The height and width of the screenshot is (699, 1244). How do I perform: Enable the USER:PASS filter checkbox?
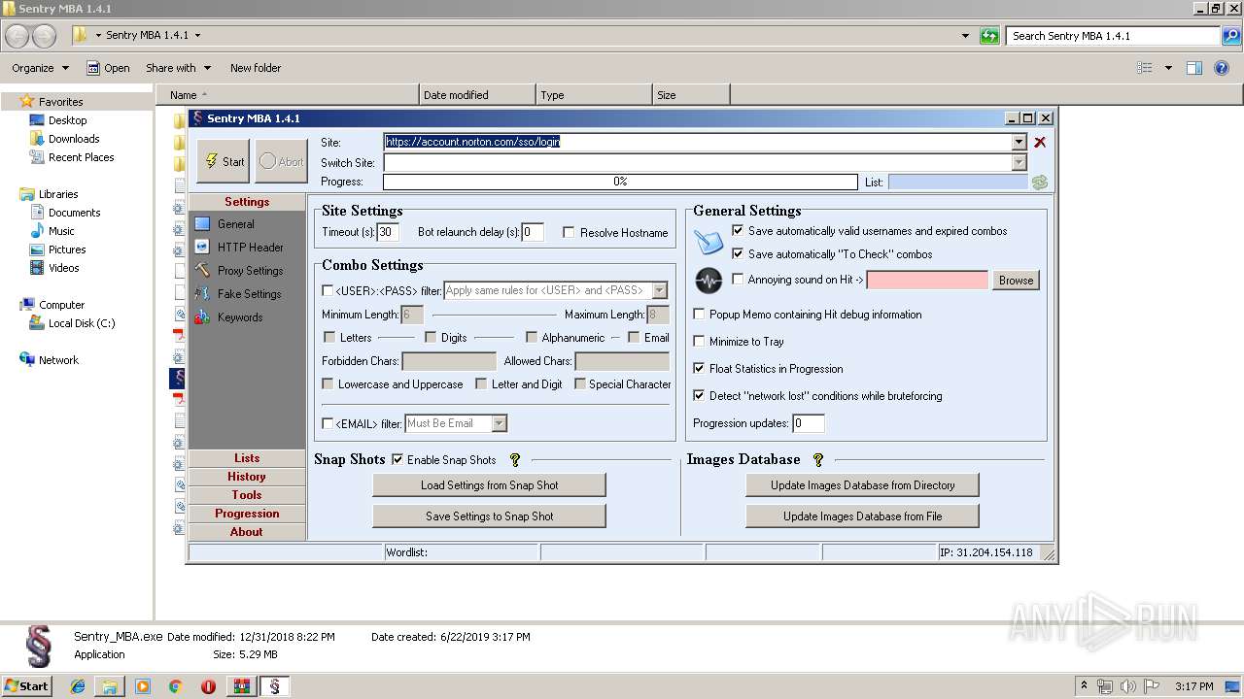[x=328, y=290]
